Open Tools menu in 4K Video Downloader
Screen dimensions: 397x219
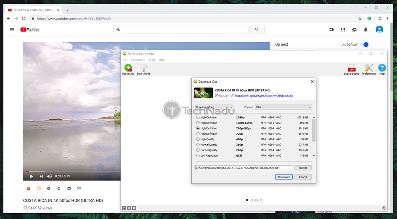coord(152,60)
